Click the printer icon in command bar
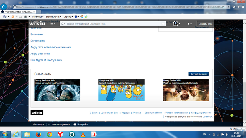The width and height of the screenshot is (246, 138). (25, 17)
